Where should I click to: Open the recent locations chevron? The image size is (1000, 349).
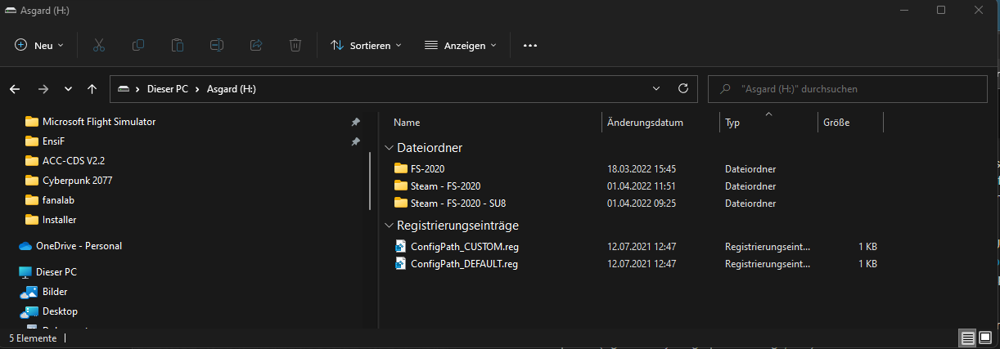68,88
